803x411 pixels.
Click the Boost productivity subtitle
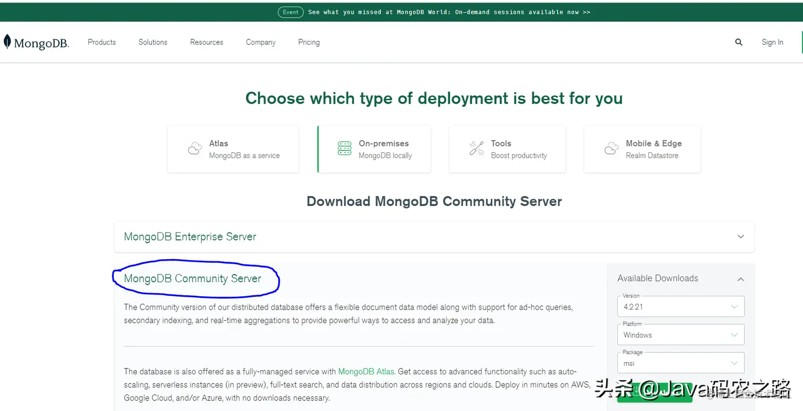point(519,156)
